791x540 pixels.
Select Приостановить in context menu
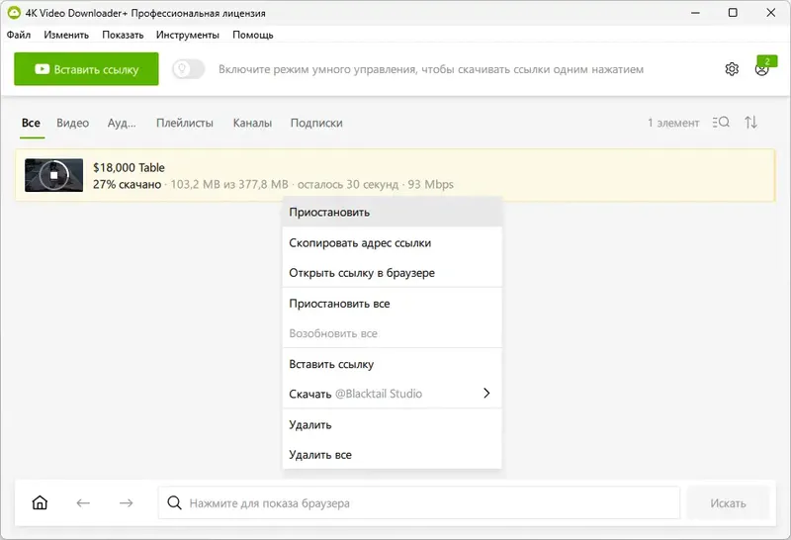pos(329,212)
